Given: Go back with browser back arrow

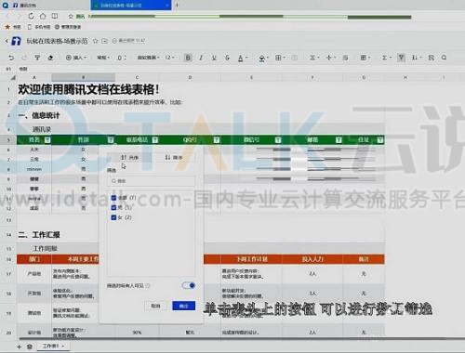Looking at the screenshot, I should click(7, 16).
